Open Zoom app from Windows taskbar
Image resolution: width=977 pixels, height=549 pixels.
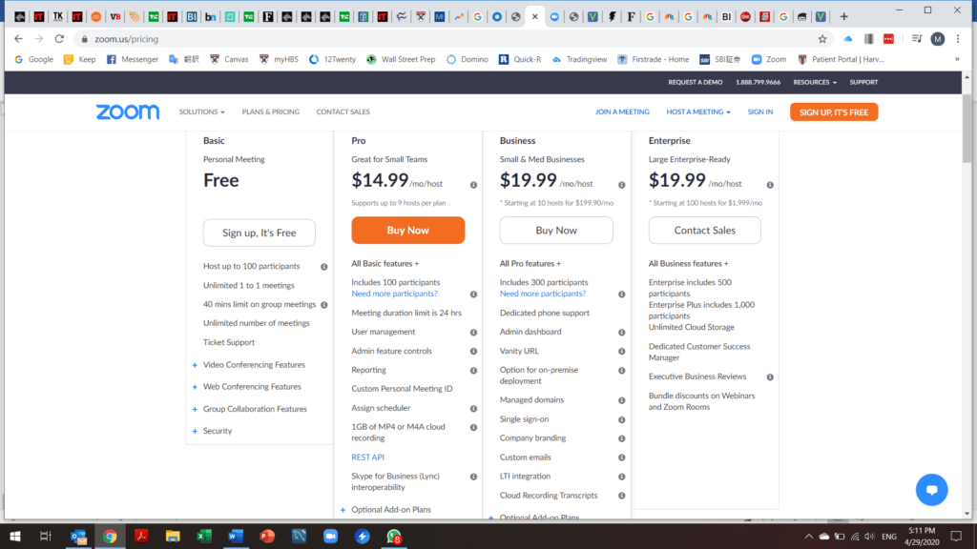point(331,537)
